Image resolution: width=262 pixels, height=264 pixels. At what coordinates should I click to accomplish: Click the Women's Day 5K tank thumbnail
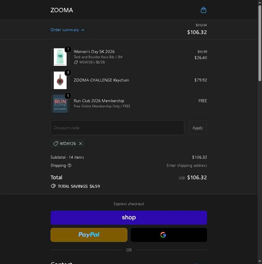click(60, 57)
